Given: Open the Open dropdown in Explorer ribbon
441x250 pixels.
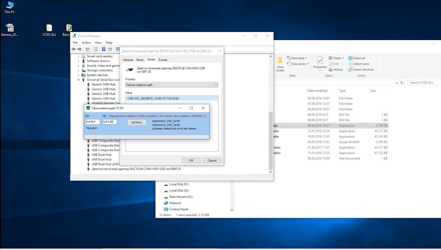Looking at the screenshot, I should coord(336,58).
